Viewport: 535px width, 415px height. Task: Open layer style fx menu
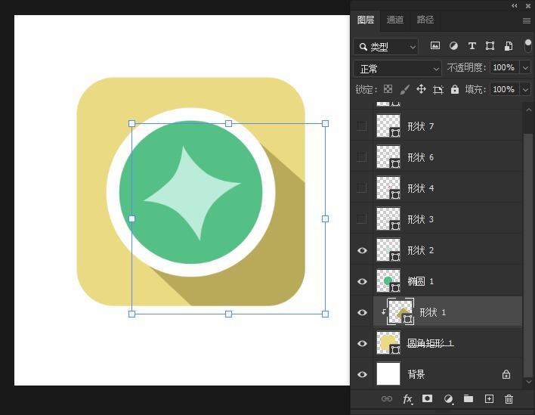click(x=407, y=399)
